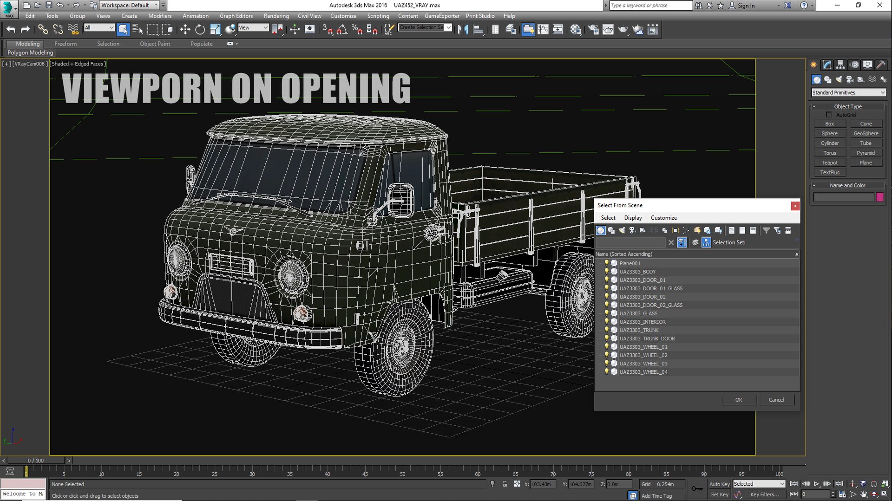Cancel the Select From Scene dialog

point(776,400)
